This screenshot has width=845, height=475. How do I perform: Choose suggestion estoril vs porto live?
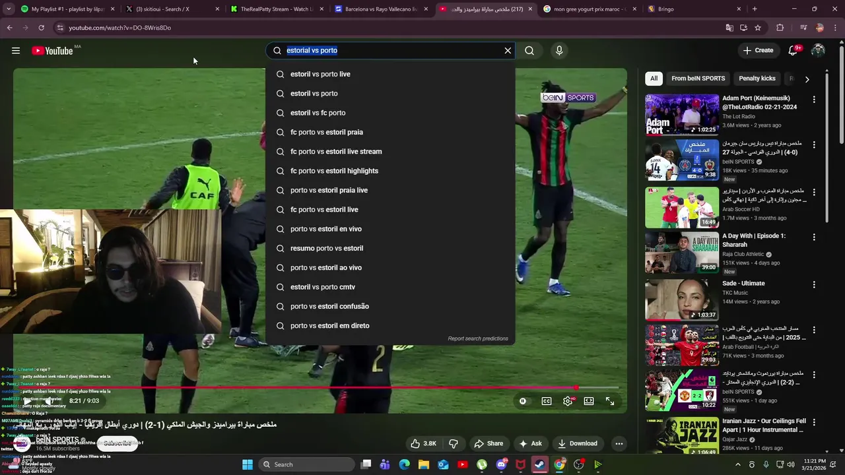pyautogui.click(x=390, y=75)
